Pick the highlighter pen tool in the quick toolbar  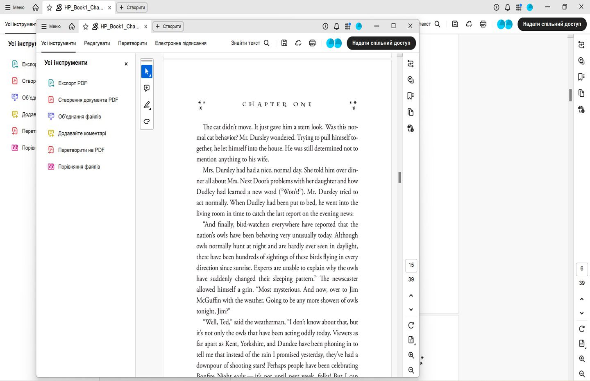147,105
